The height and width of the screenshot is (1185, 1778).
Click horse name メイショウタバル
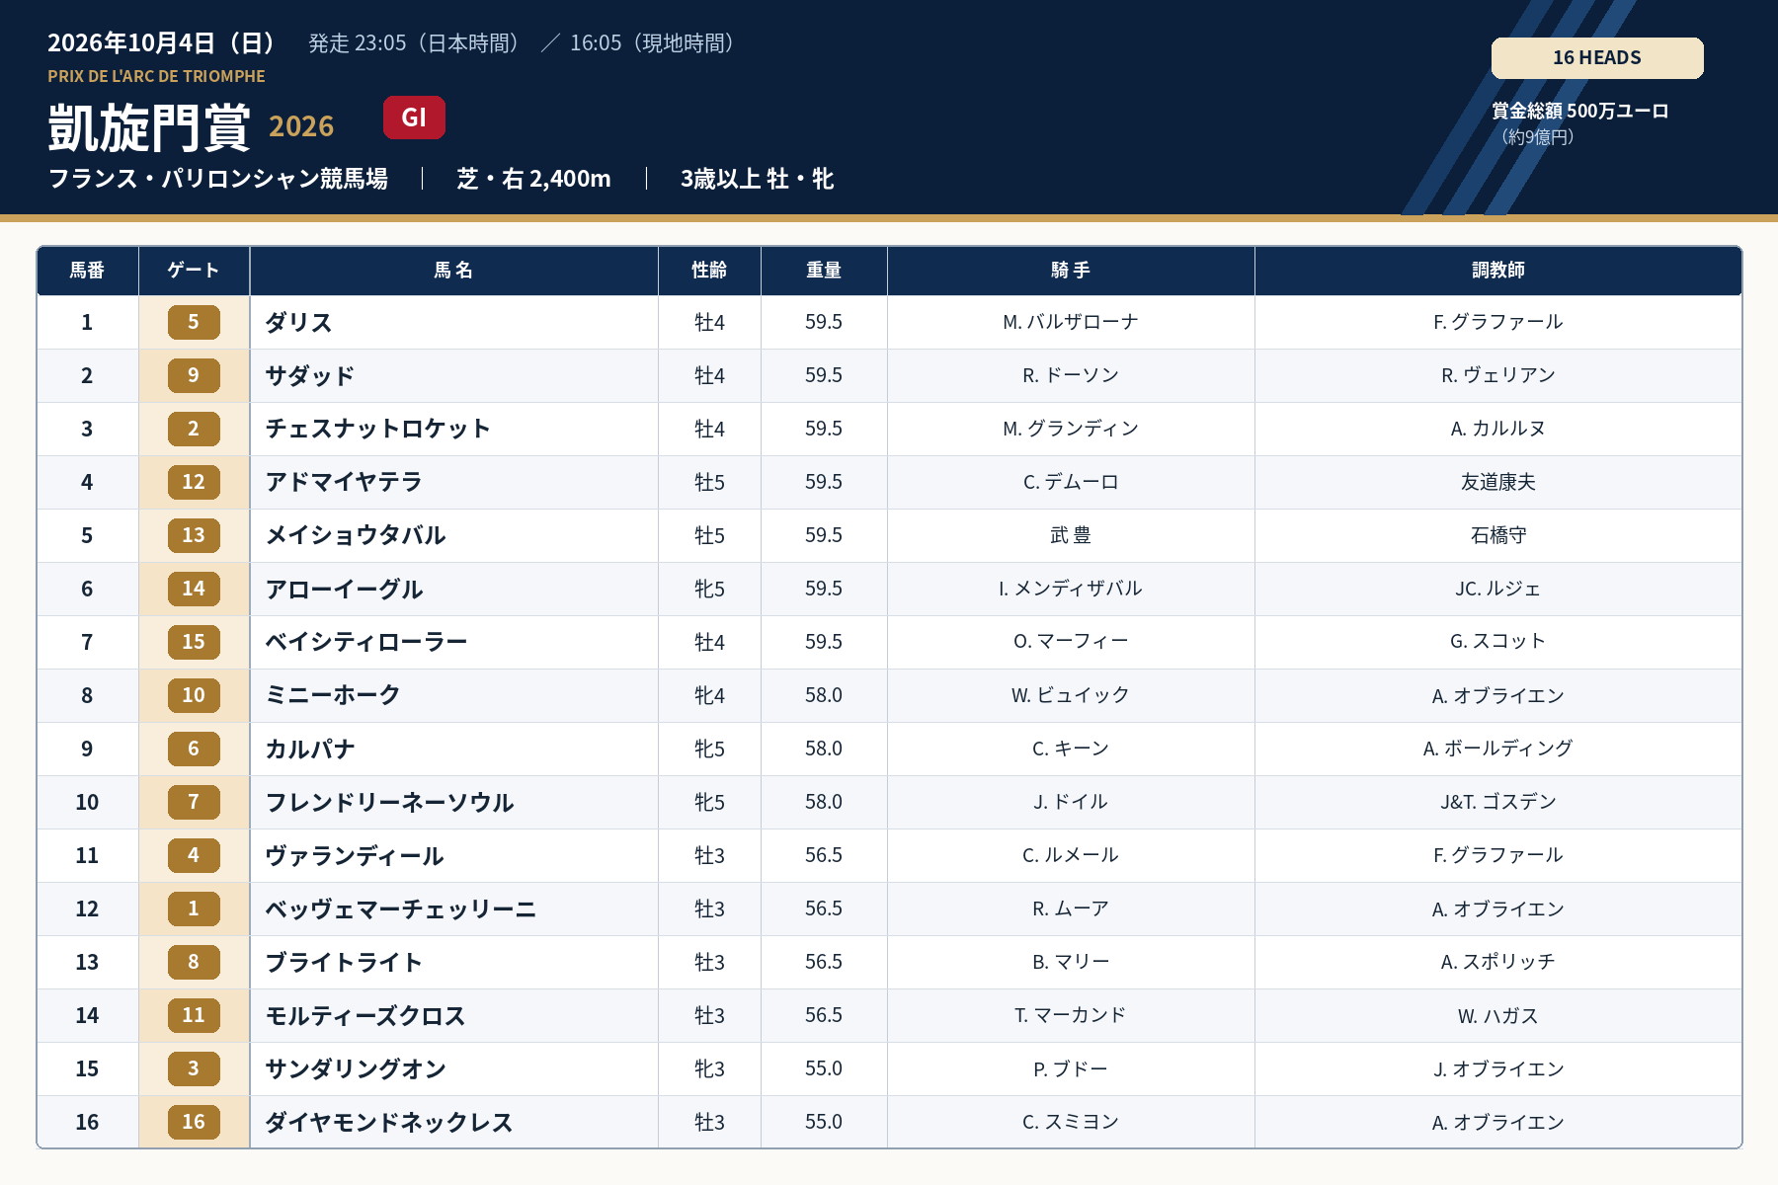click(x=356, y=536)
